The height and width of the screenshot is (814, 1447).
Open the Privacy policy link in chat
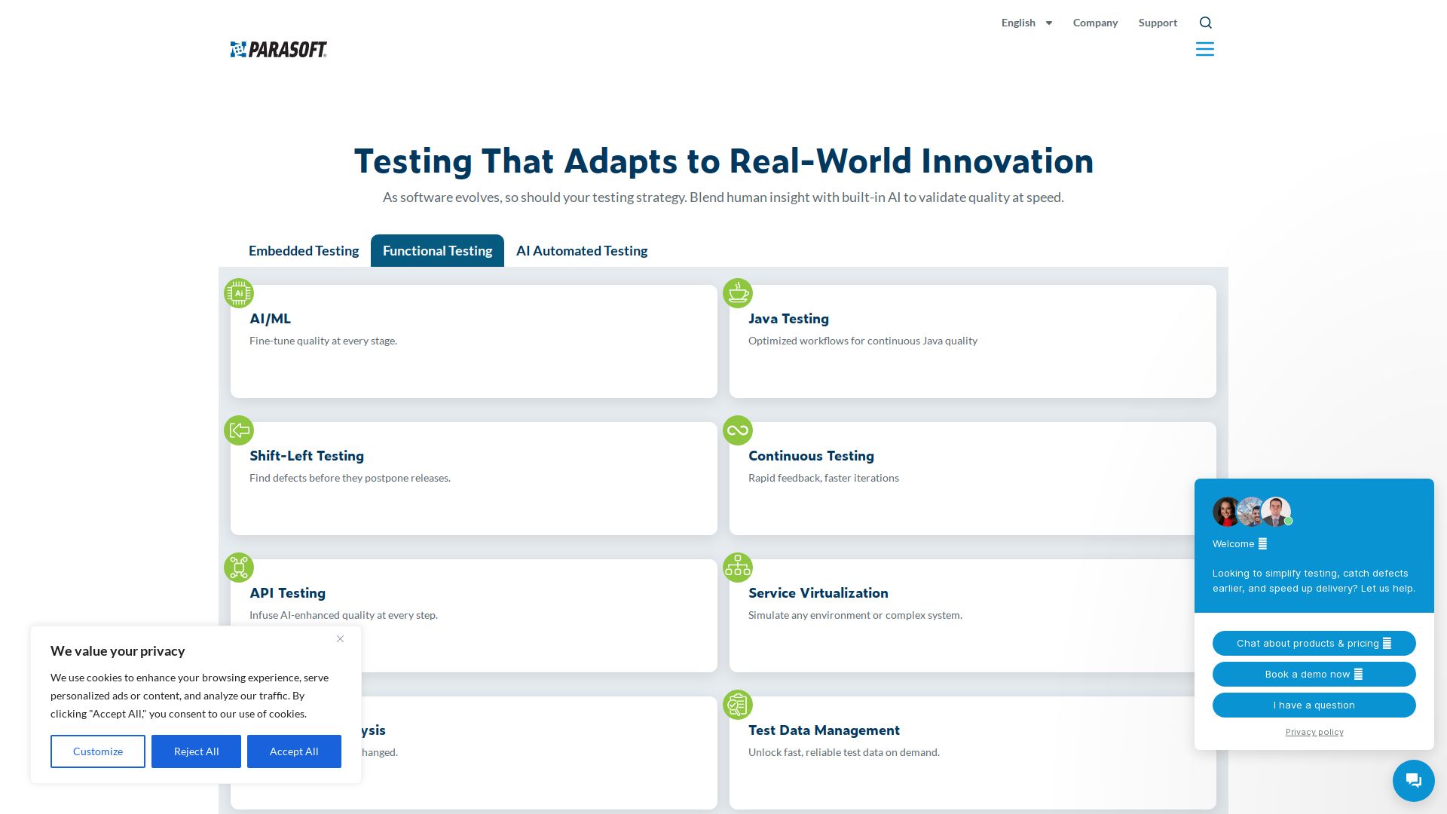point(1314,732)
